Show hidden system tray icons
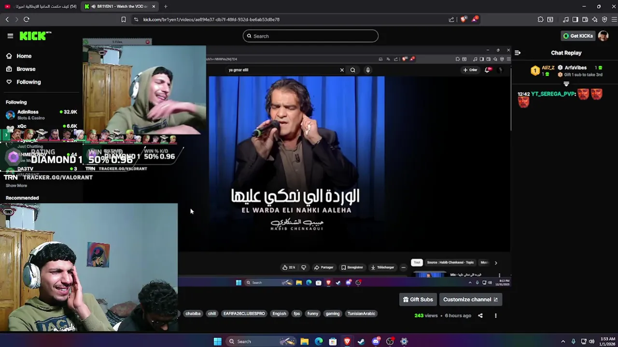Screen dimensions: 618x347 pos(563,341)
